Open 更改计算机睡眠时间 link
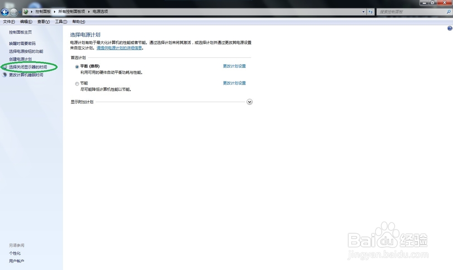 pos(26,75)
